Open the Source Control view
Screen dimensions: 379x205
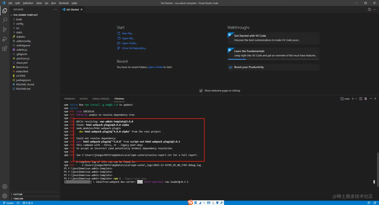pyautogui.click(x=5, y=30)
